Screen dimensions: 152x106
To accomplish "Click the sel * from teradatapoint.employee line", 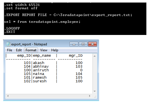I will (42, 22).
